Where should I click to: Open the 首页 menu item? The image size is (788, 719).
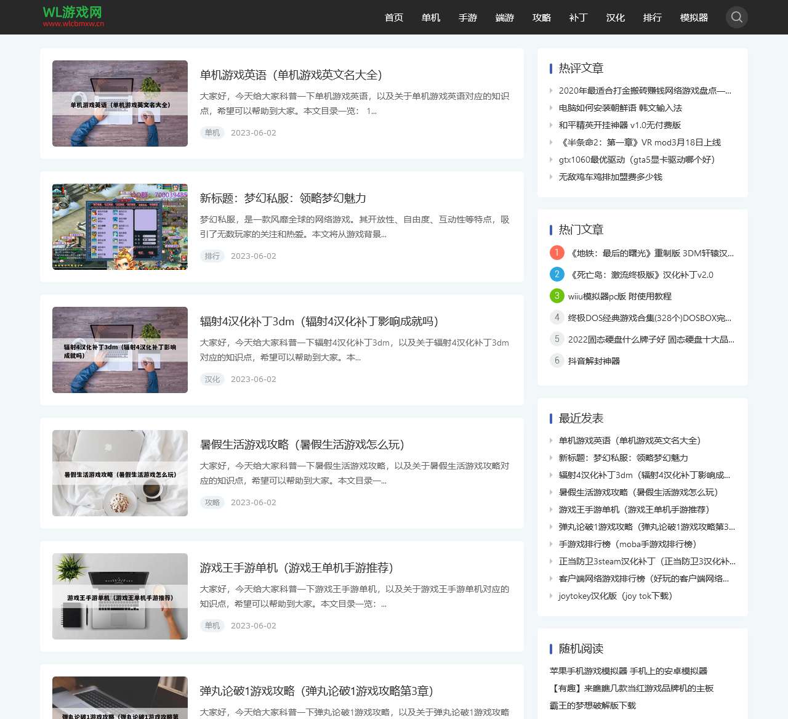click(x=394, y=17)
